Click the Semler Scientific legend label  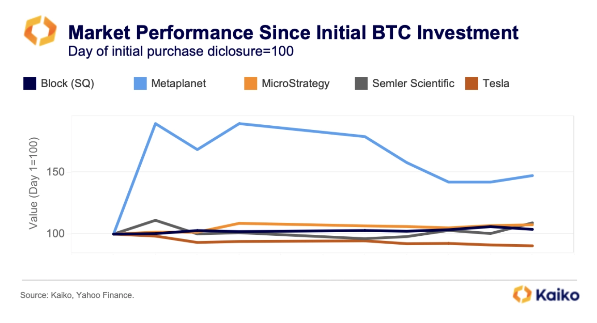pyautogui.click(x=413, y=84)
